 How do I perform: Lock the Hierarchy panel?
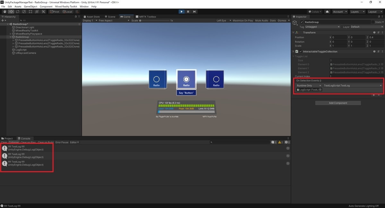[76, 17]
